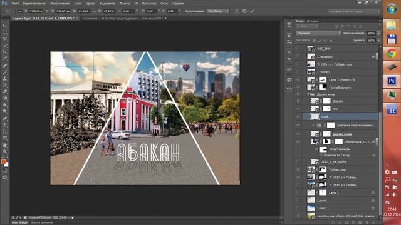
Task: Toggle the maintain aspect ratio link
Action: coord(94,11)
